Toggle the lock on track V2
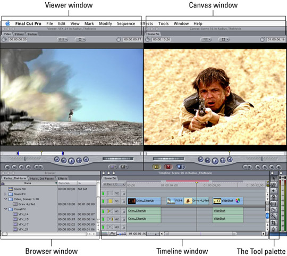Viewport: 287px width, 256px height. [x=123, y=193]
